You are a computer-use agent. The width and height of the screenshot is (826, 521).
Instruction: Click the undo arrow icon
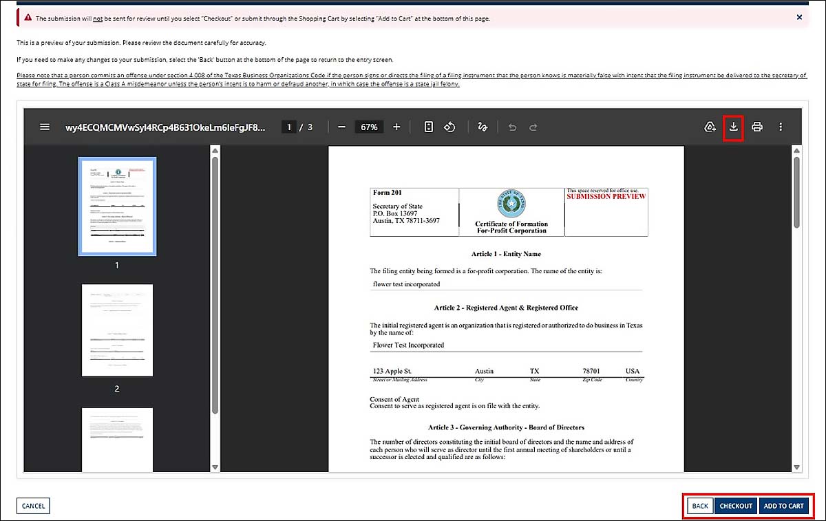(512, 127)
